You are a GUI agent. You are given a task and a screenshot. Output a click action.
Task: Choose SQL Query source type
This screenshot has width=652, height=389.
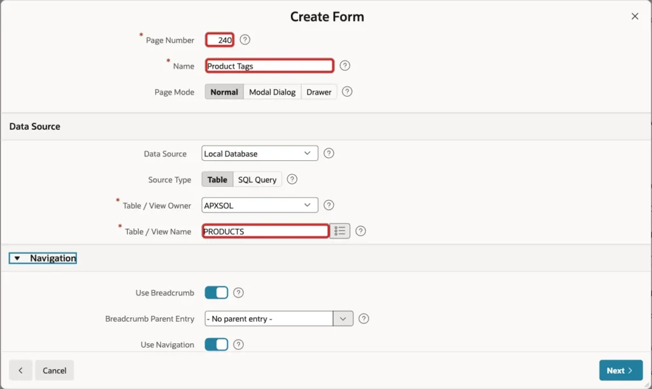(257, 179)
